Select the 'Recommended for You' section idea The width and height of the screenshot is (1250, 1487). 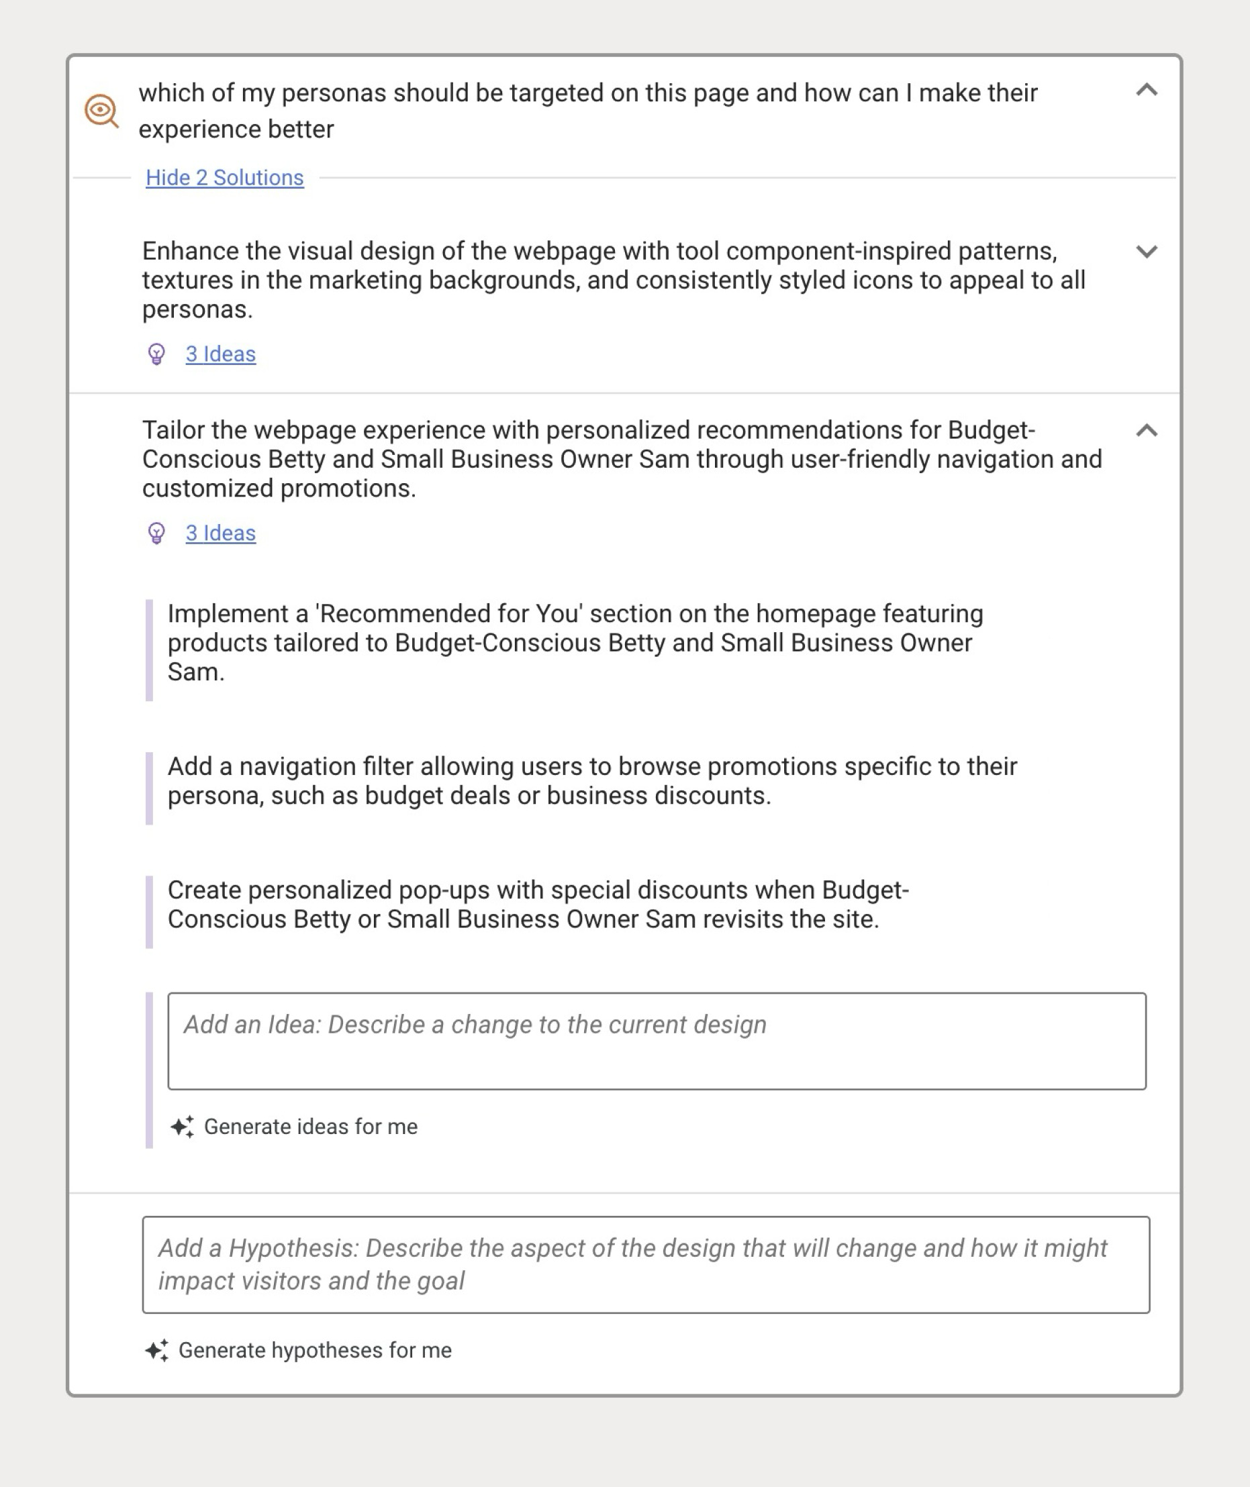[575, 643]
